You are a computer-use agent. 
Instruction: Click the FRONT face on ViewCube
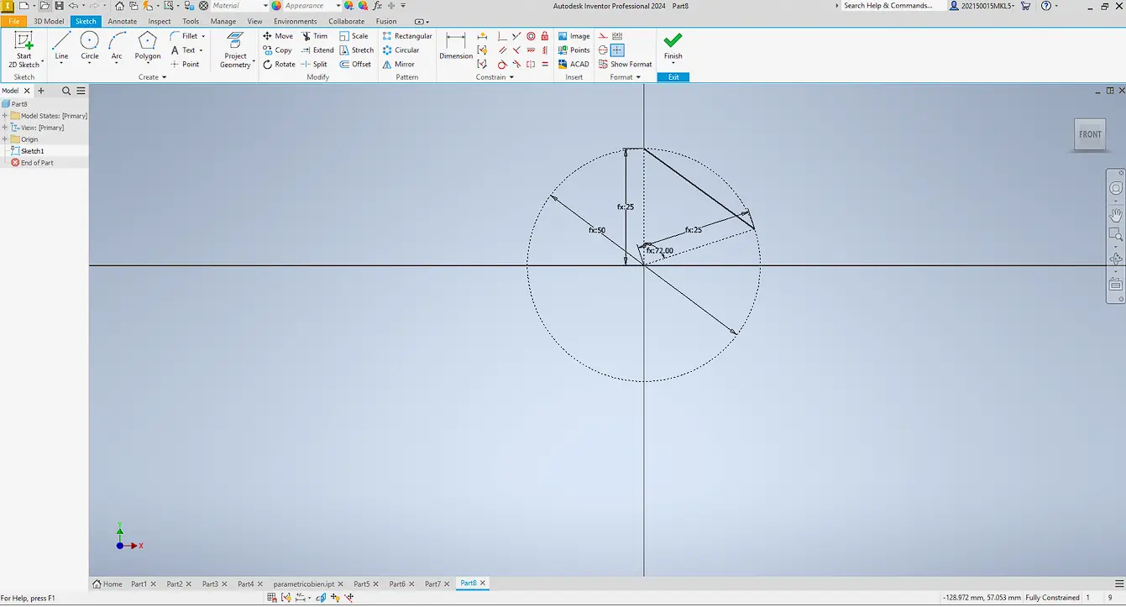coord(1089,133)
